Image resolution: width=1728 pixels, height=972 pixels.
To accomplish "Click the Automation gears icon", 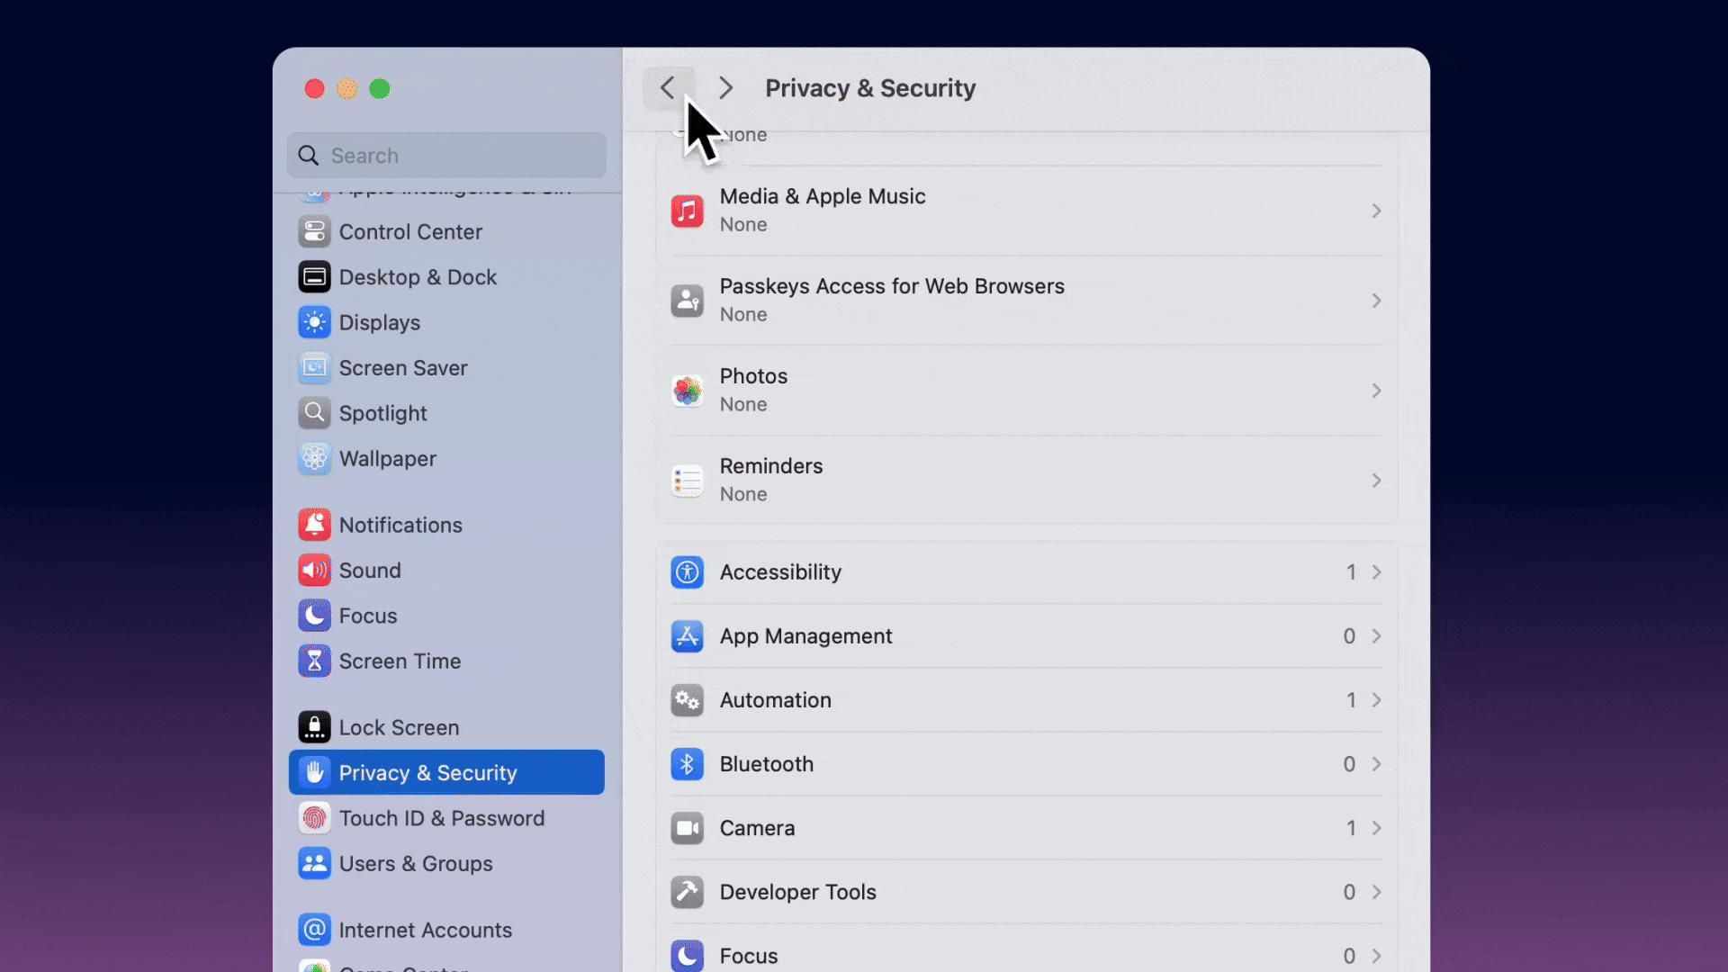I will pos(687,700).
